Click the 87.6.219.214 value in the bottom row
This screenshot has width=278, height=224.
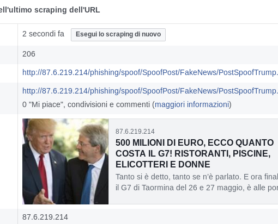(x=45, y=217)
